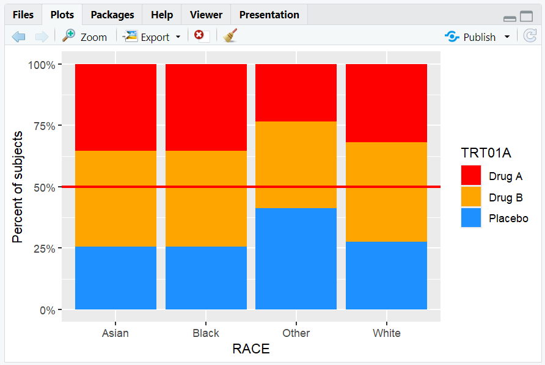Clear all plots using the broom icon

tap(229, 36)
